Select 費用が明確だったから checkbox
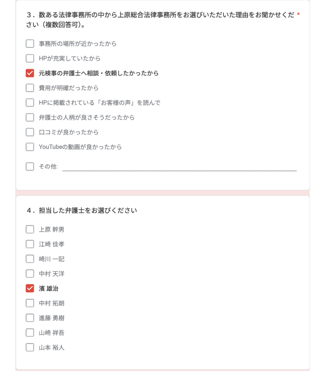This screenshot has width=325, height=371. [x=30, y=88]
